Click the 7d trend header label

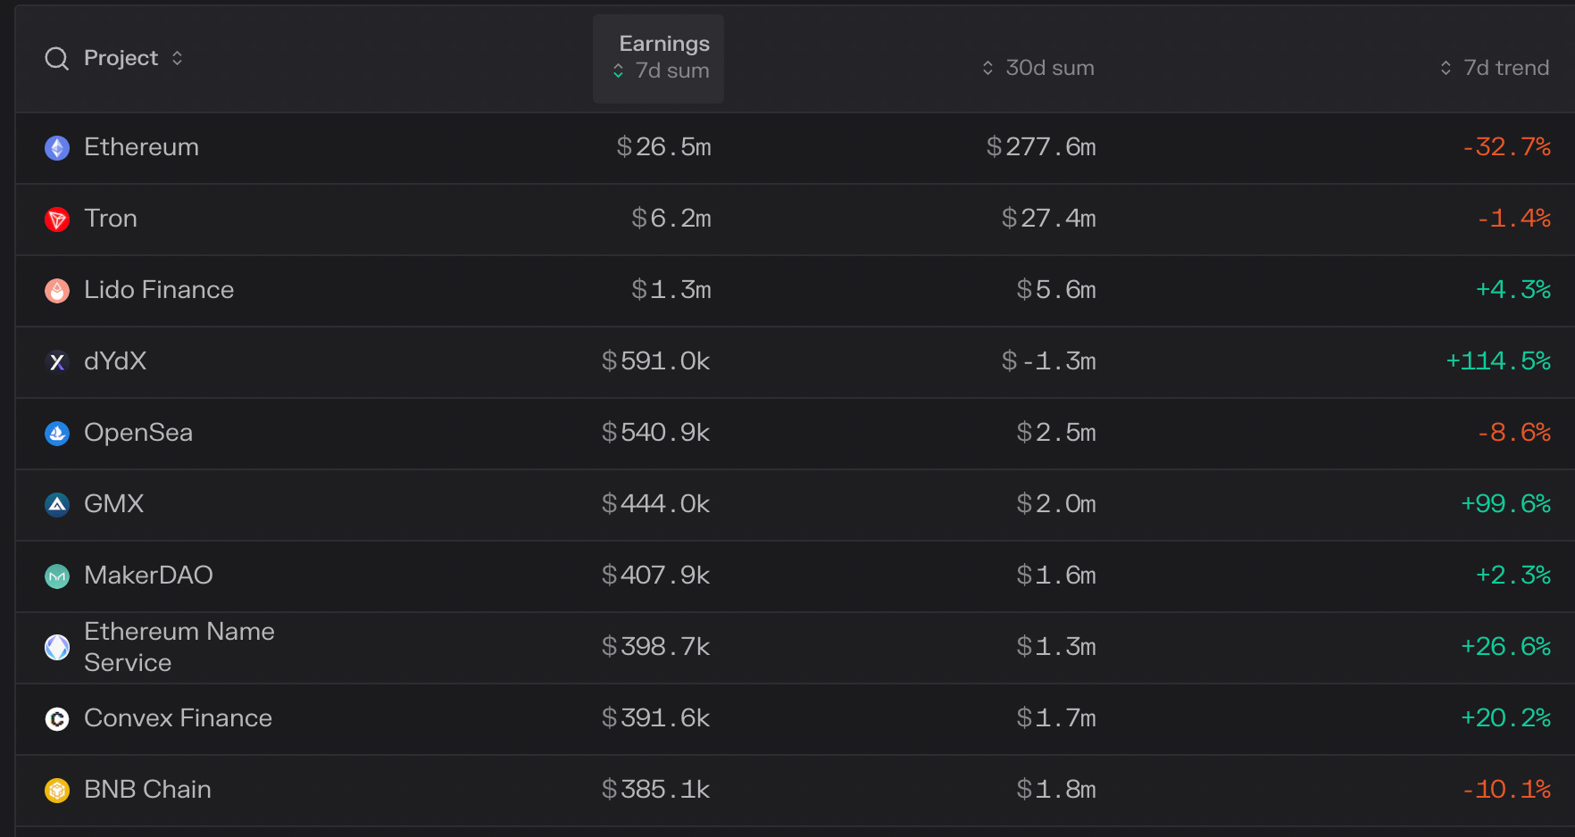[x=1506, y=68]
